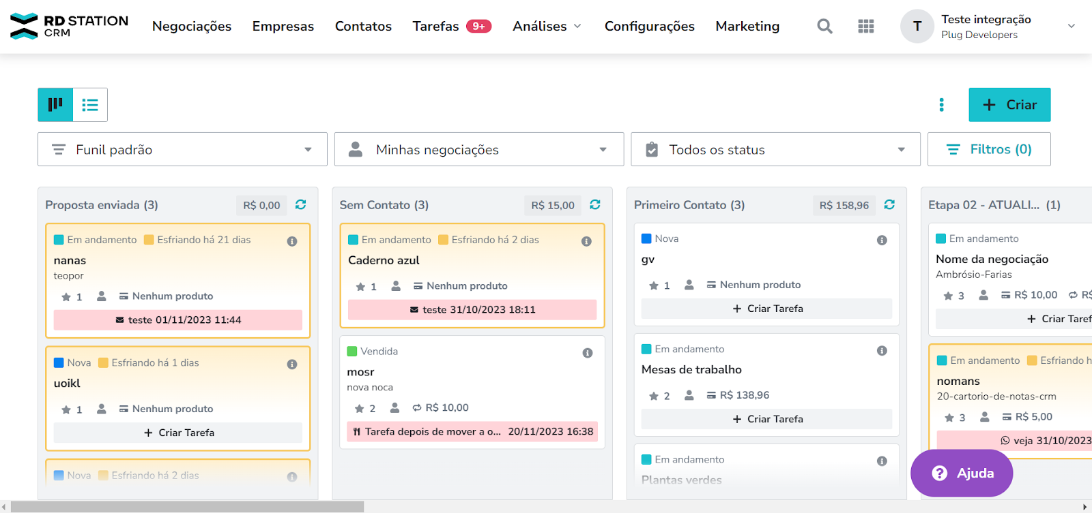Expand the Minhas negociações dropdown
This screenshot has width=1092, height=513.
tap(478, 149)
